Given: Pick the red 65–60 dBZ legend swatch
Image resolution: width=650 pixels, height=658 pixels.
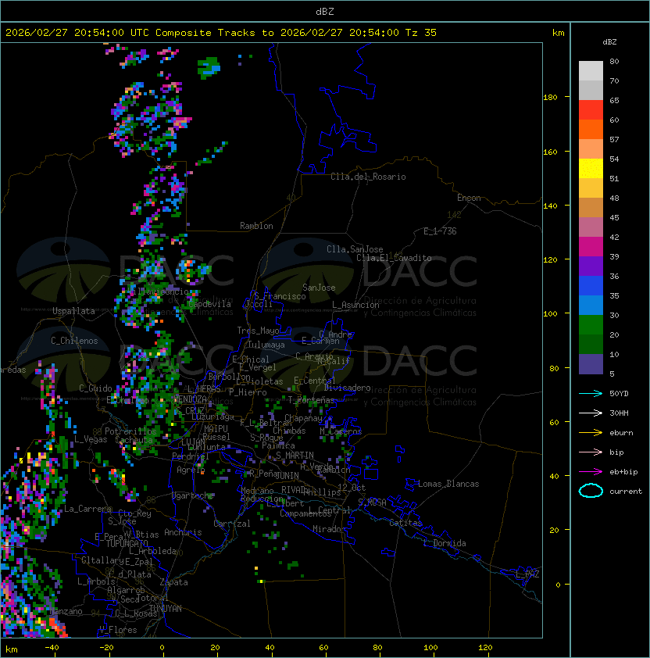Looking at the screenshot, I should tap(591, 110).
